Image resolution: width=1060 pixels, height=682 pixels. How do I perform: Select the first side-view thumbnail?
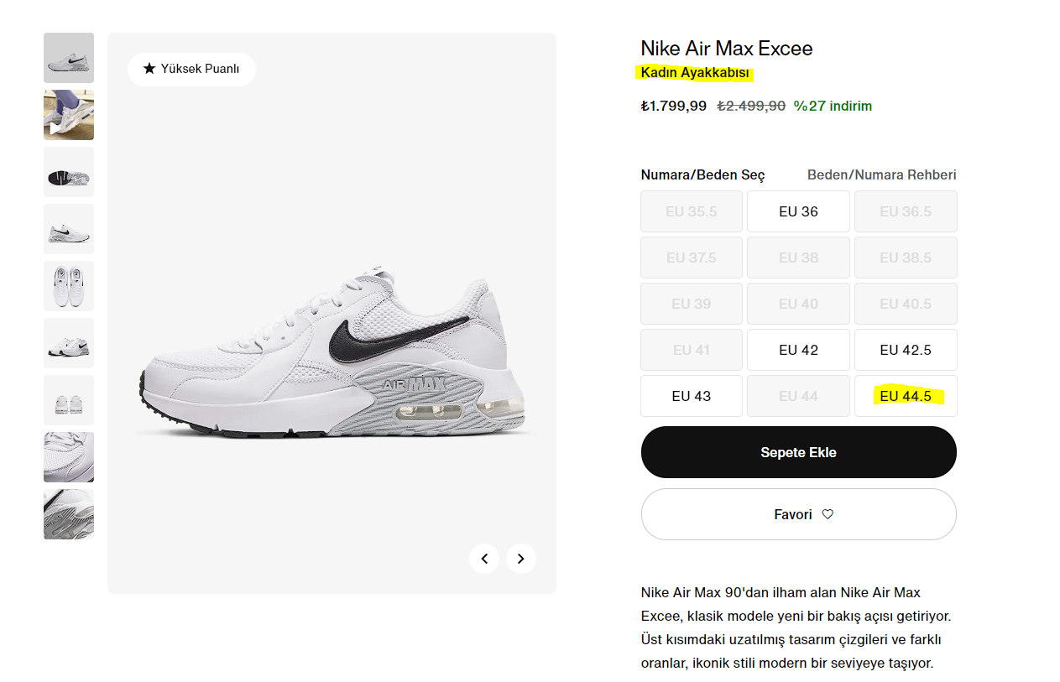pos(69,58)
